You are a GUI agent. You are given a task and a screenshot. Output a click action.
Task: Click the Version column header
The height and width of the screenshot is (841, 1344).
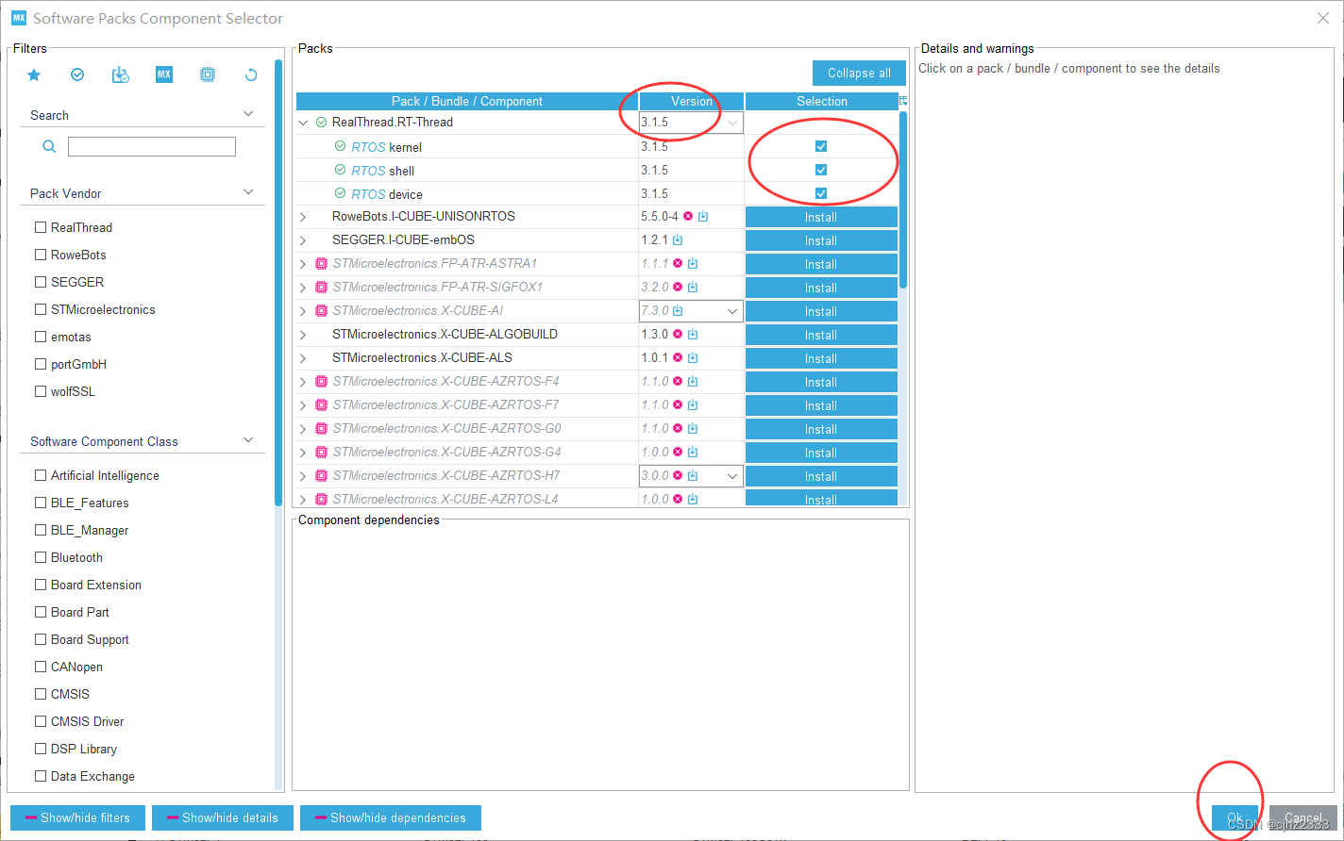692,101
